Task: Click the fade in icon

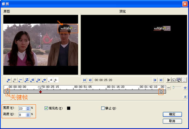Action: 50,80
